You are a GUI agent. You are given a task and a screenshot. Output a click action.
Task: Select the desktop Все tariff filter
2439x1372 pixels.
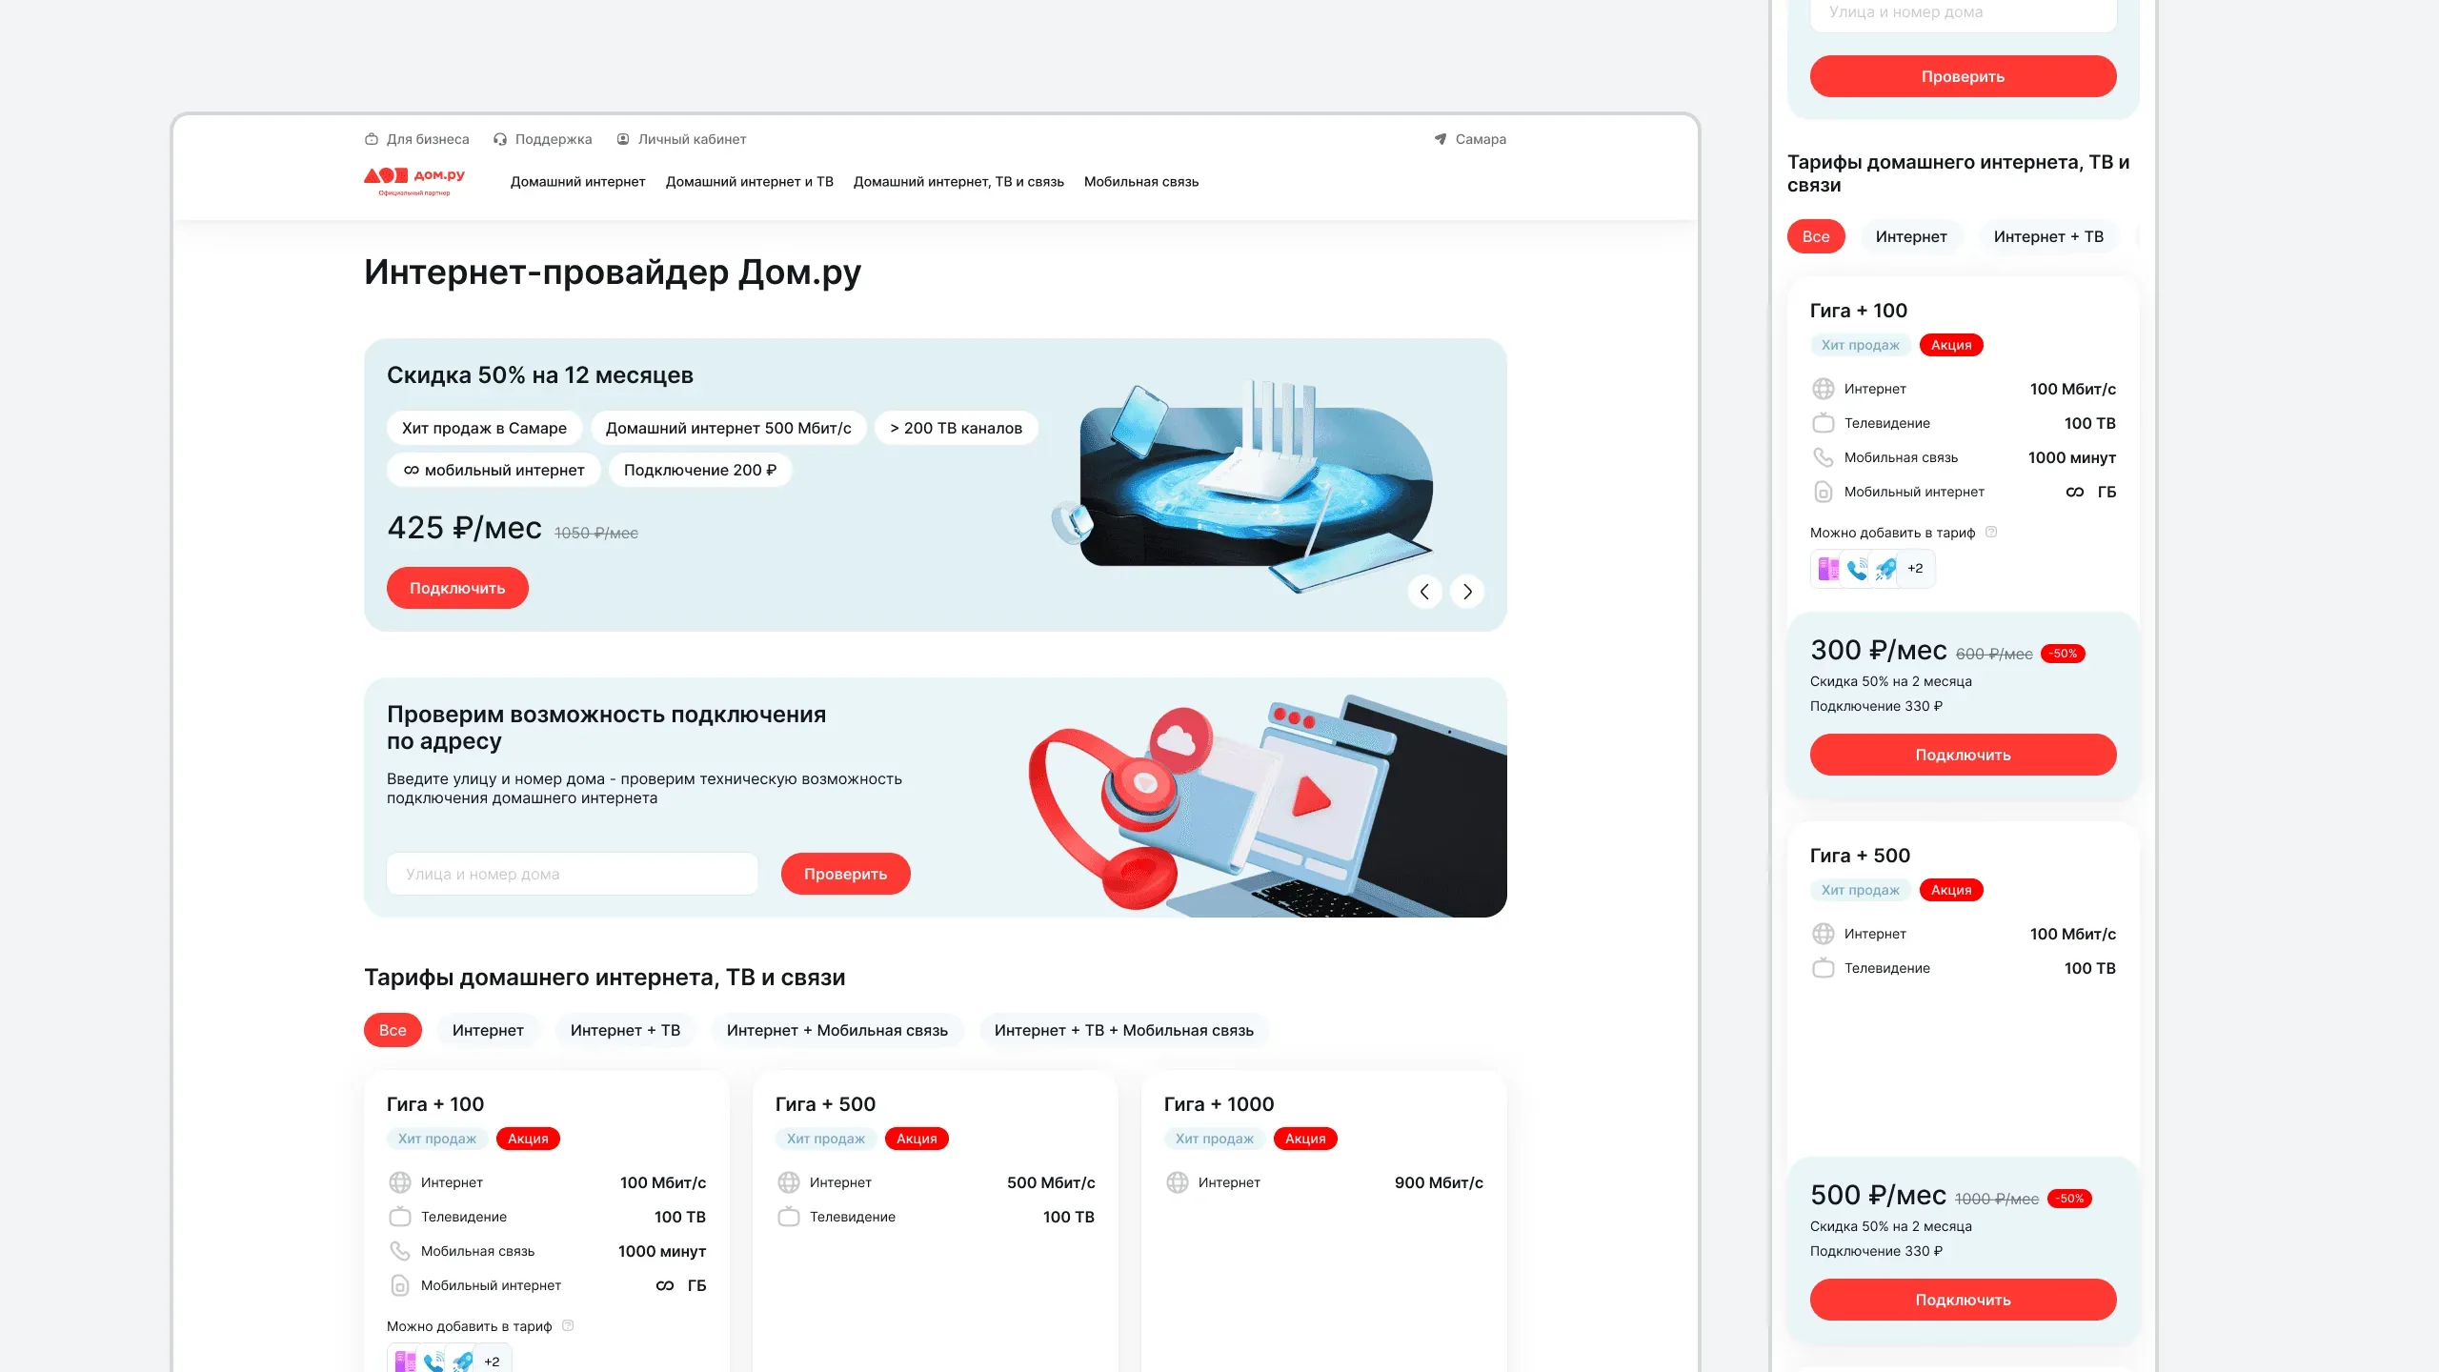(393, 1030)
